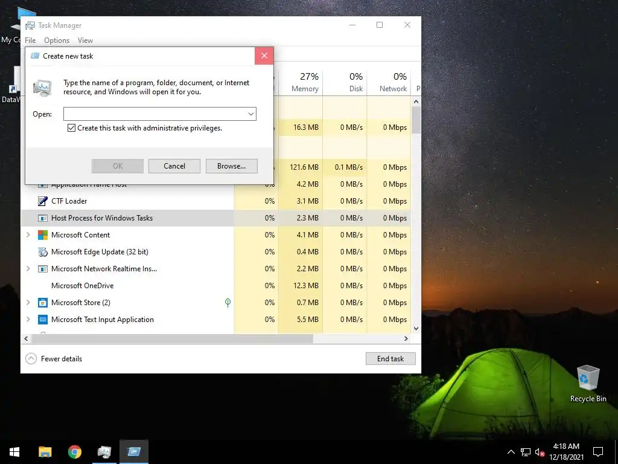Image resolution: width=618 pixels, height=464 pixels.
Task: Click the horizontal scrollbar thumb
Action: (x=172, y=338)
